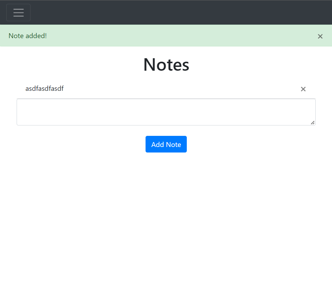This screenshot has width=332, height=305.
Task: Click the 'Note added!' message text
Action: (x=27, y=36)
